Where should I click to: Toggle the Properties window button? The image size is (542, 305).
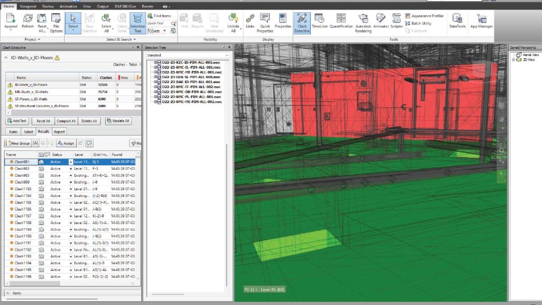pos(283,21)
